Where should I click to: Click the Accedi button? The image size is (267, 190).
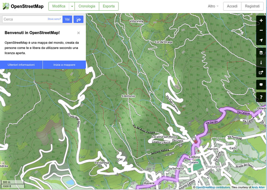232,6
